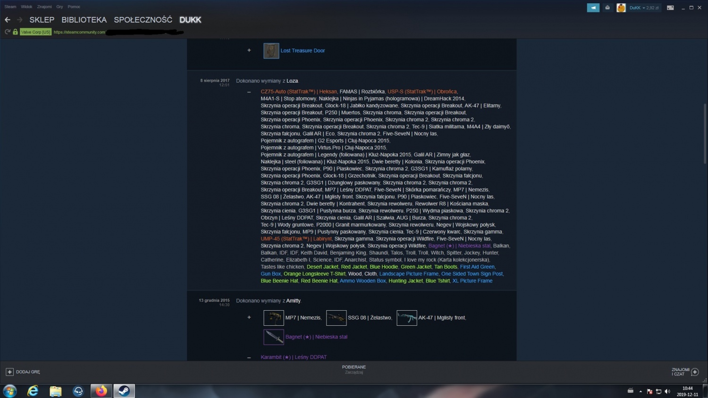Go back with the left arrow
The width and height of the screenshot is (708, 398).
coord(7,20)
